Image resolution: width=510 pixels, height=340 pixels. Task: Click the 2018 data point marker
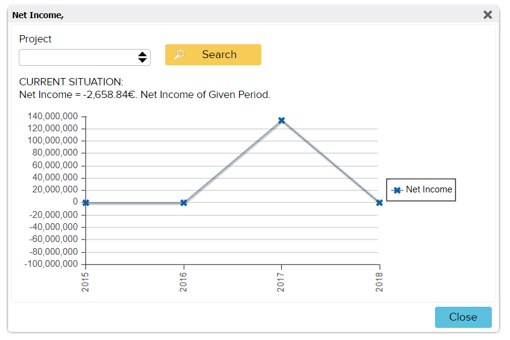pyautogui.click(x=379, y=203)
